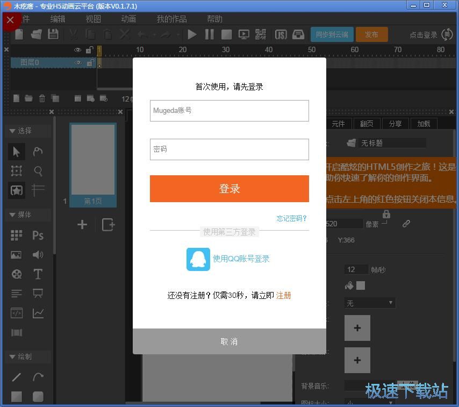Collapse the 选择 tool section

click(x=12, y=131)
